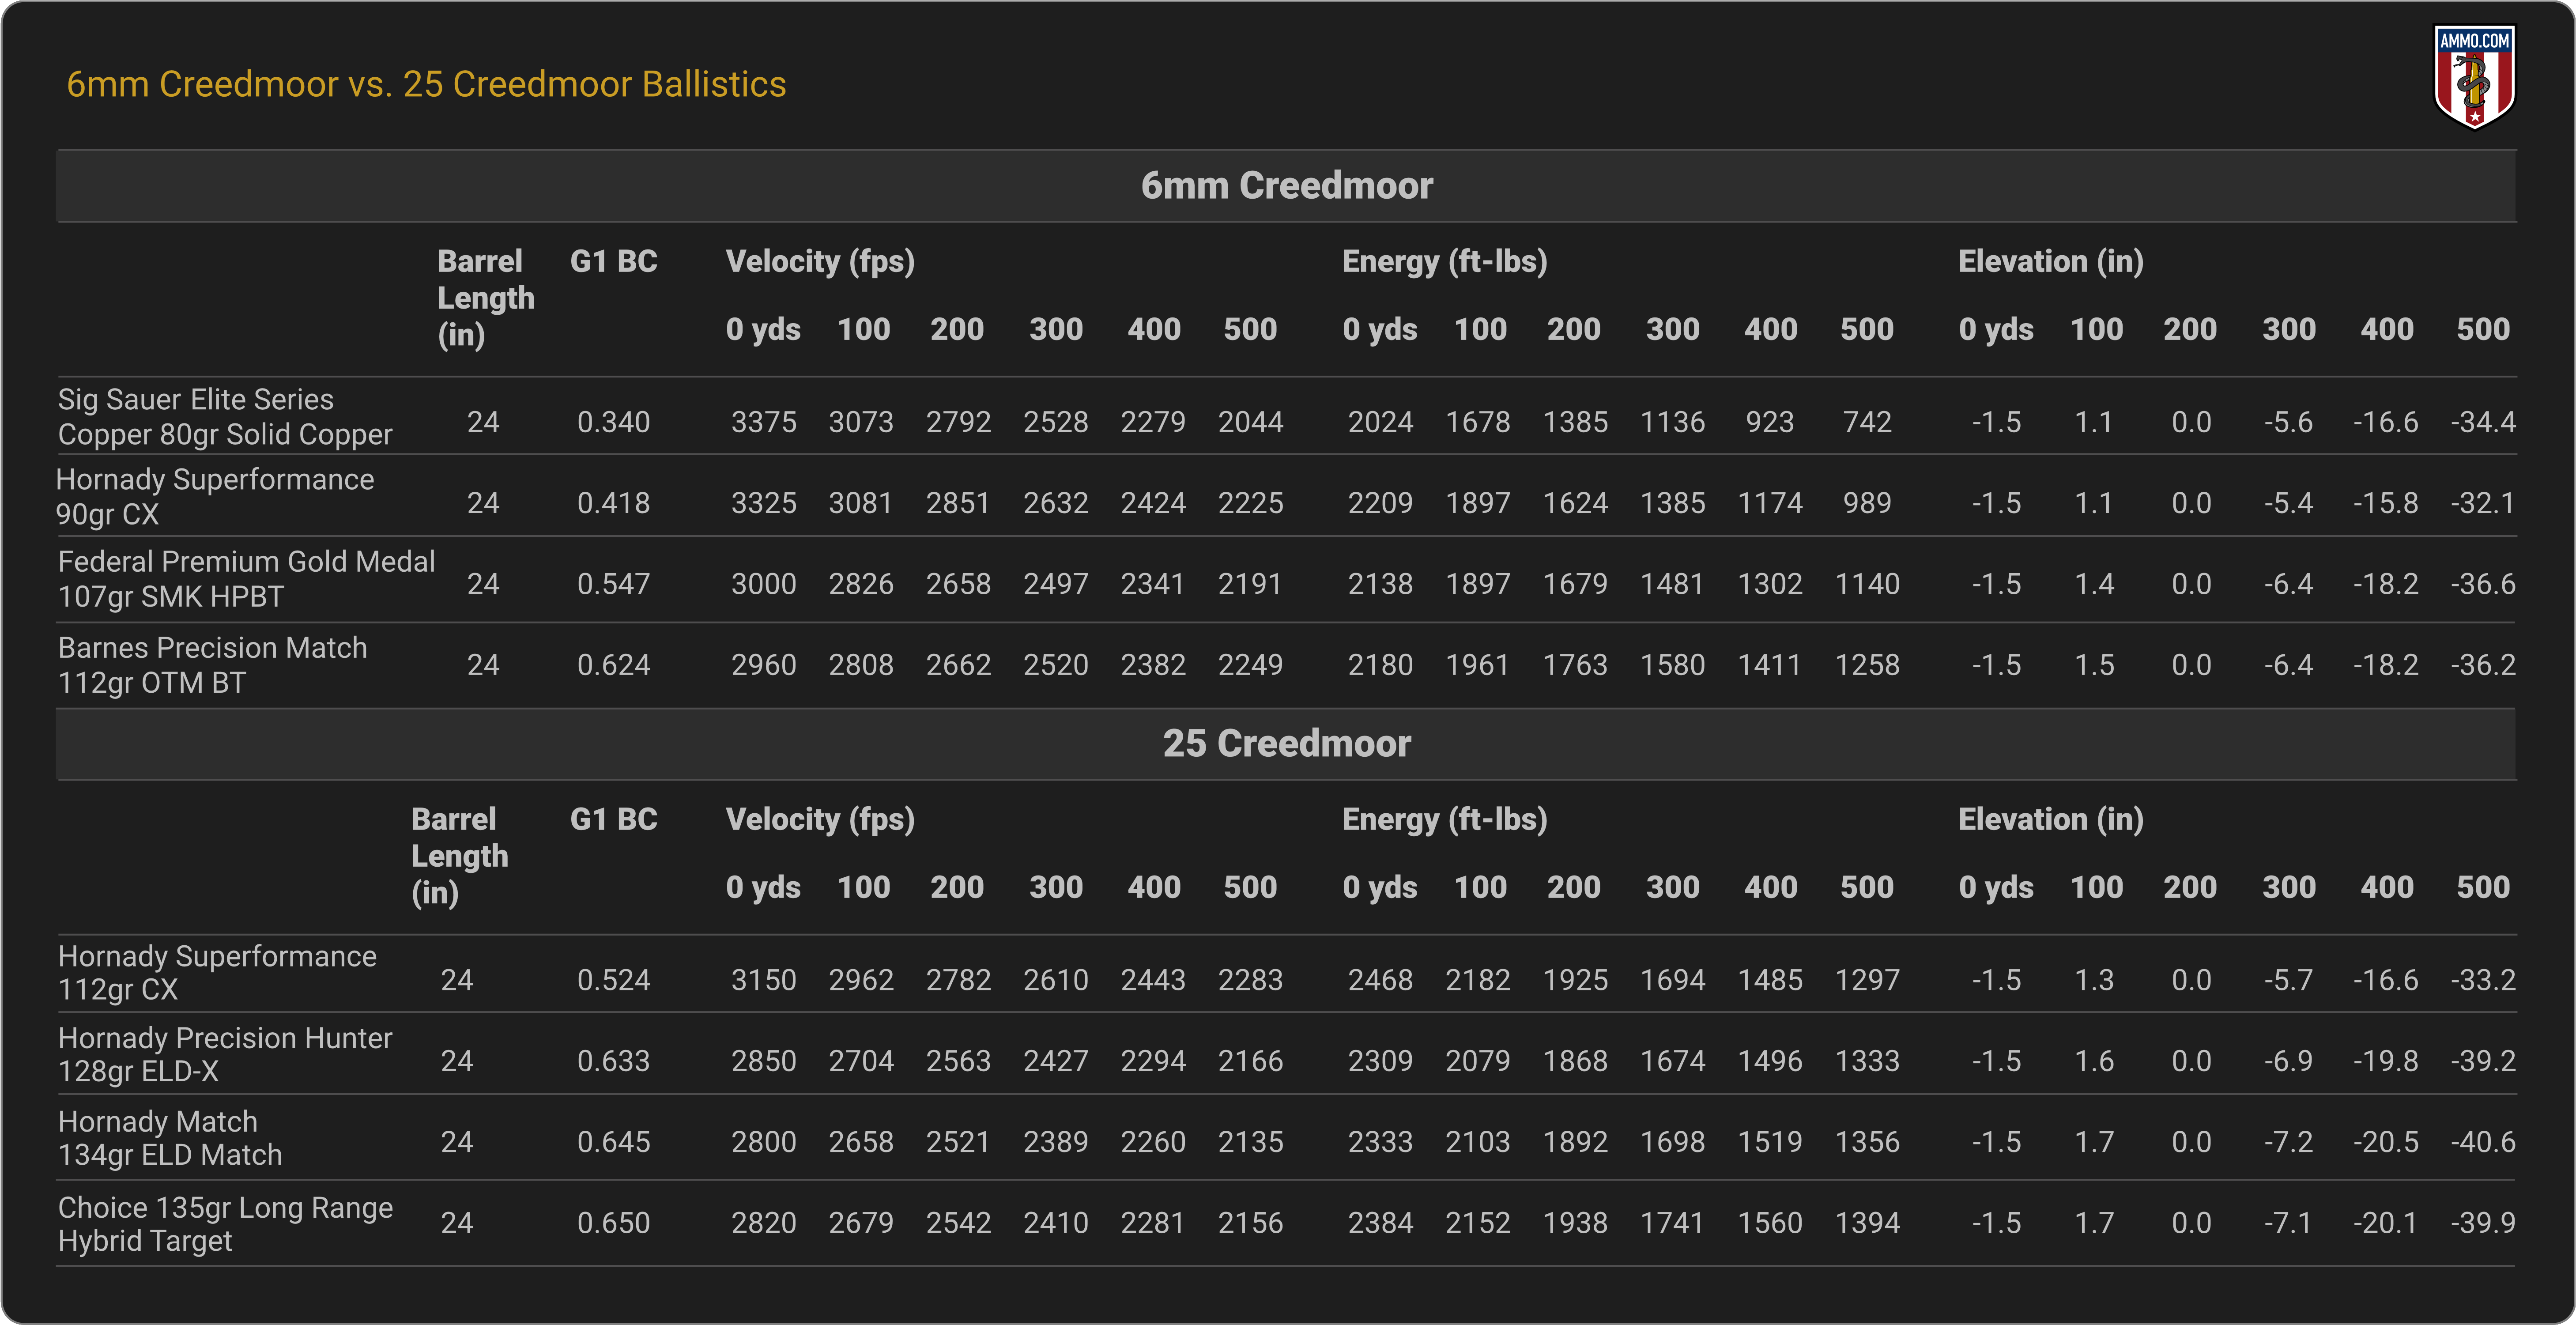Click energy value 1140 in Federal Premium row
Screen dimensions: 2576x1325
tap(1867, 584)
